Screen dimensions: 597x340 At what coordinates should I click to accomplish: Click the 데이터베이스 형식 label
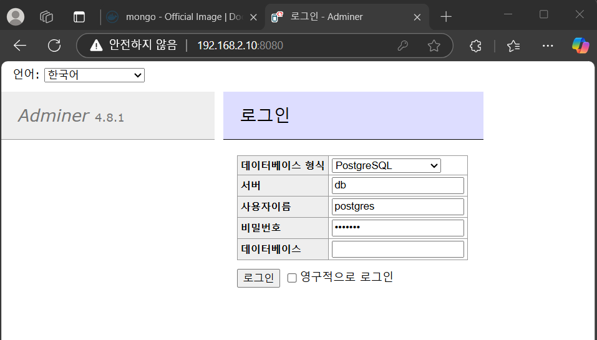click(x=283, y=165)
